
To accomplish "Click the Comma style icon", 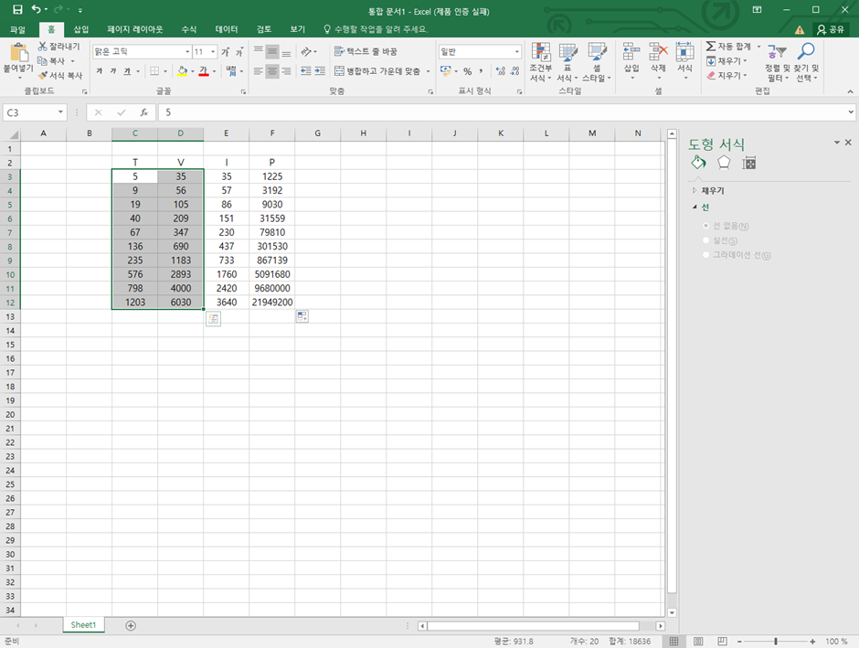I will (x=481, y=71).
